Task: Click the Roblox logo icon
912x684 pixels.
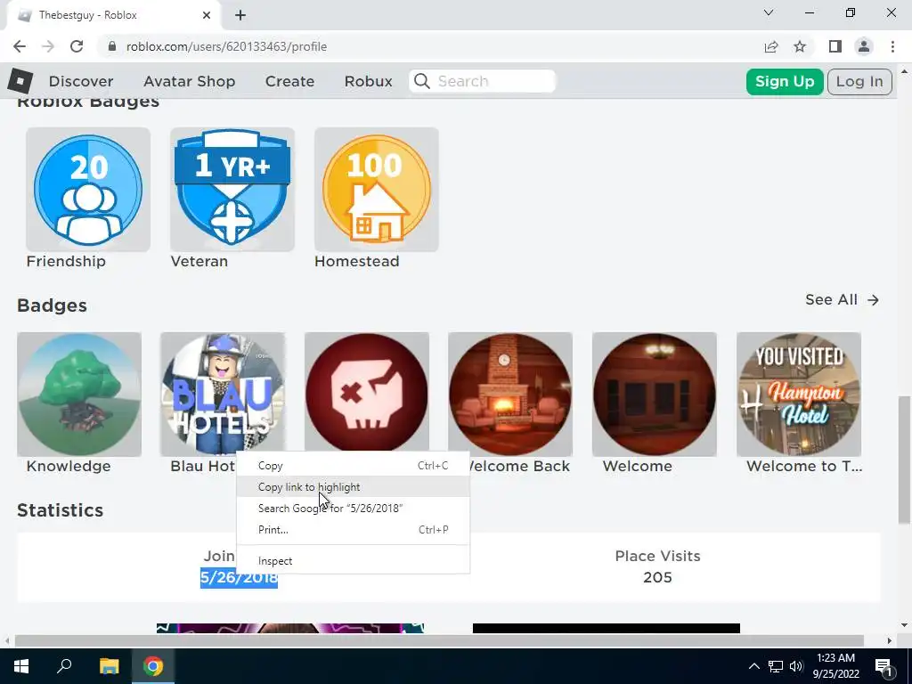Action: pyautogui.click(x=20, y=81)
